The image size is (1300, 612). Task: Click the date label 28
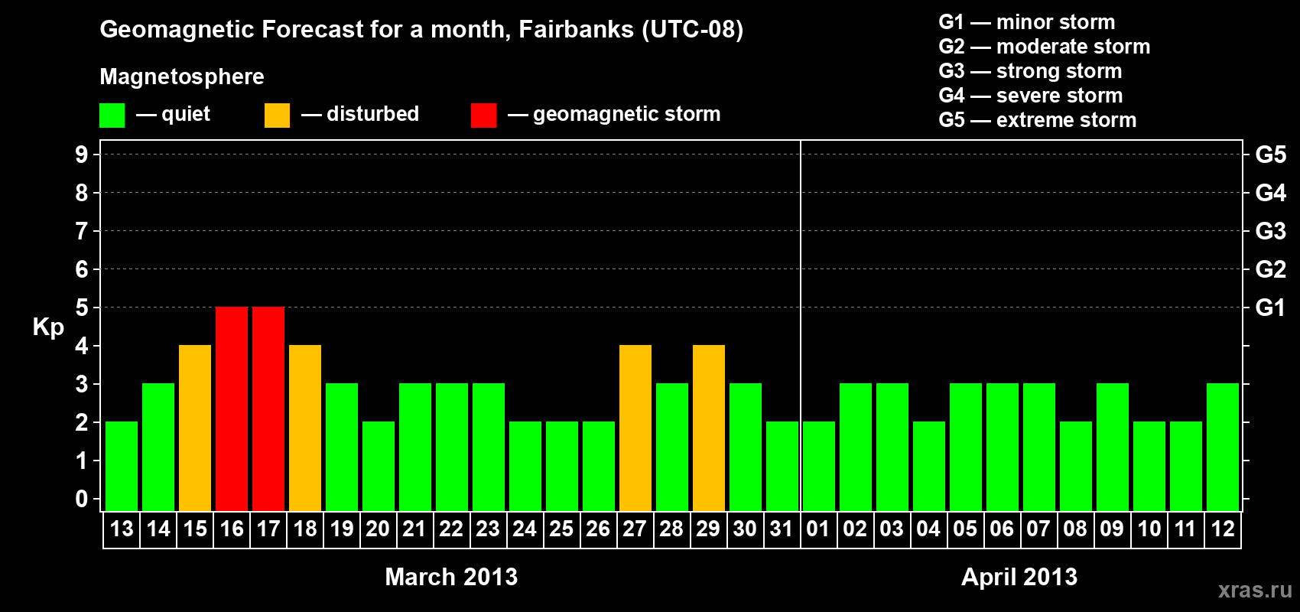coord(671,529)
